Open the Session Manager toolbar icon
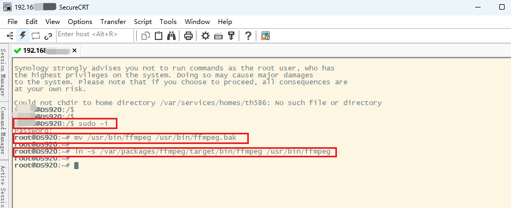This screenshot has height=208, width=511. [x=10, y=35]
